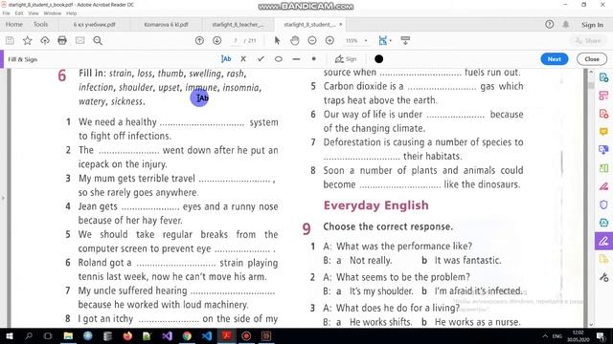
Task: Open the Tools tab
Action: [40, 25]
